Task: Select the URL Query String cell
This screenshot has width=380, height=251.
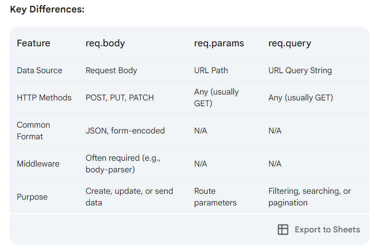Action: click(300, 70)
